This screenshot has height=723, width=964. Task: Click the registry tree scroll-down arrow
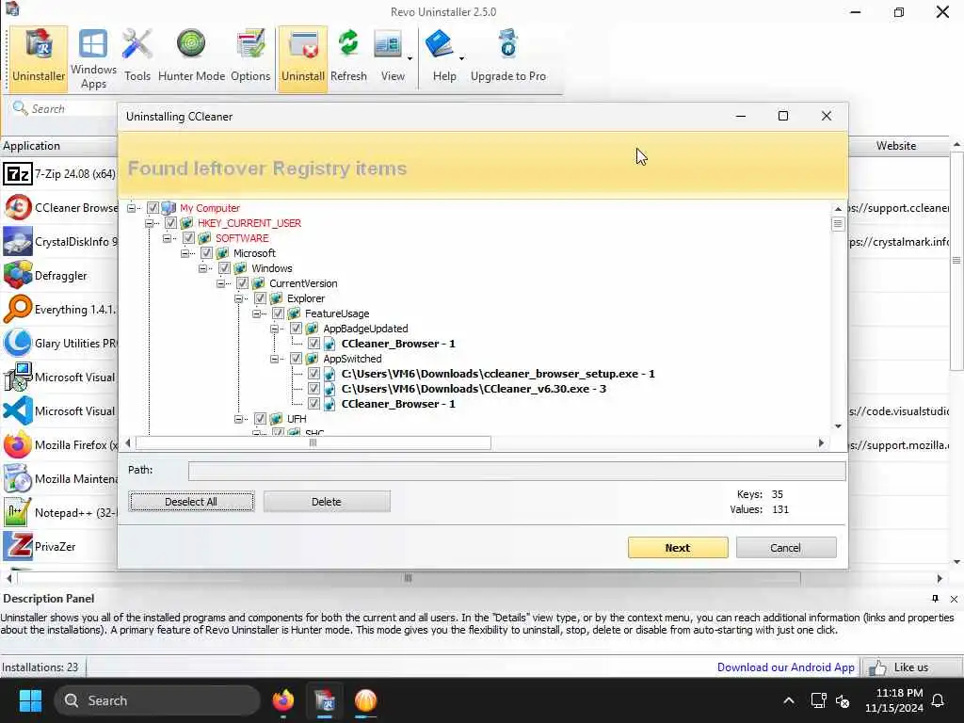[838, 426]
